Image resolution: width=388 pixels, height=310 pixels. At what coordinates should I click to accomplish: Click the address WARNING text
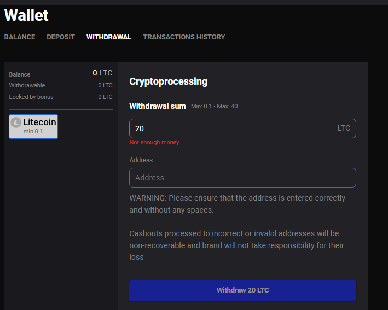(x=237, y=204)
